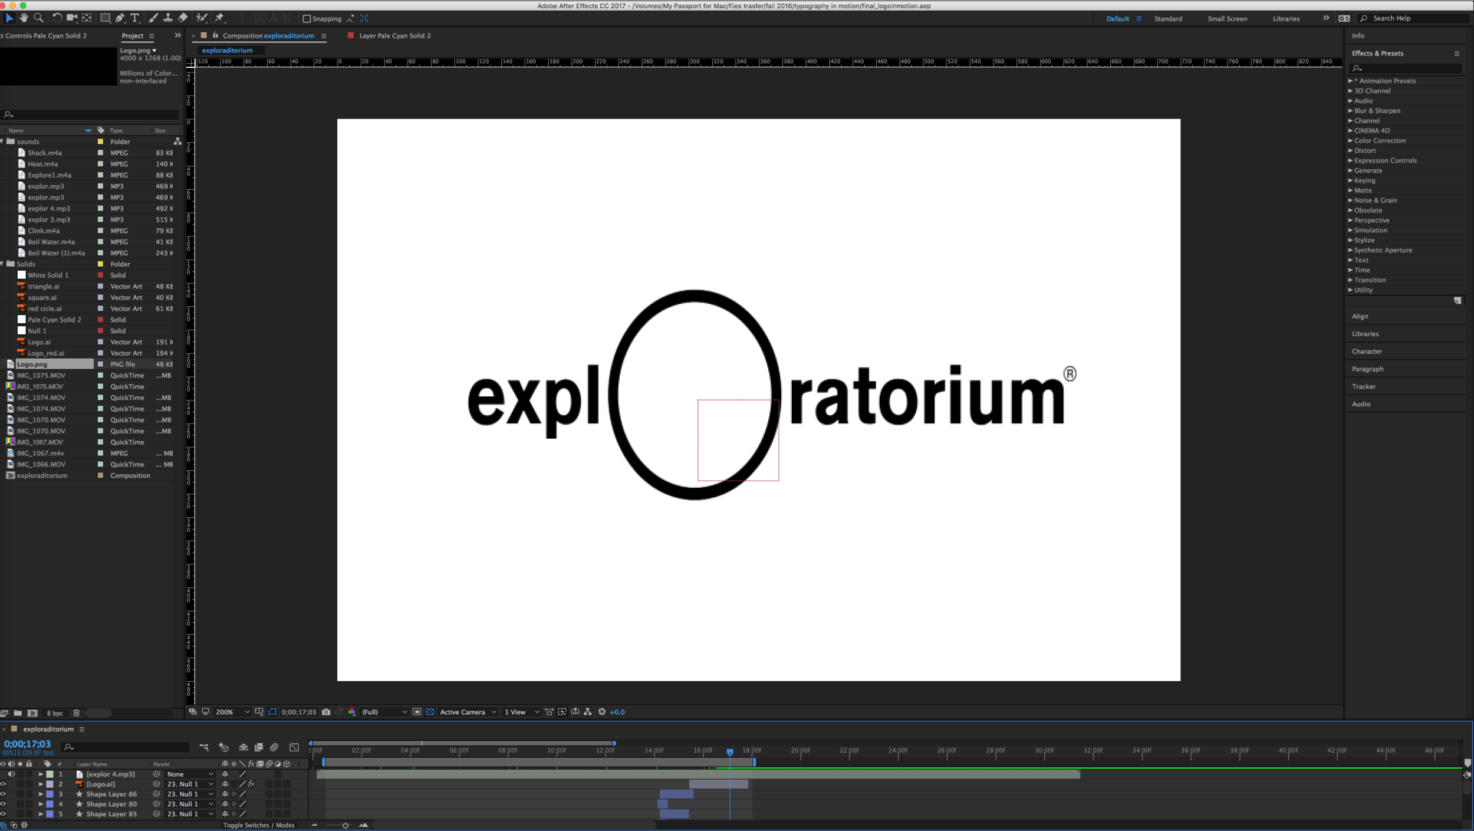
Task: Open the Show Channel color management icon
Action: (352, 712)
